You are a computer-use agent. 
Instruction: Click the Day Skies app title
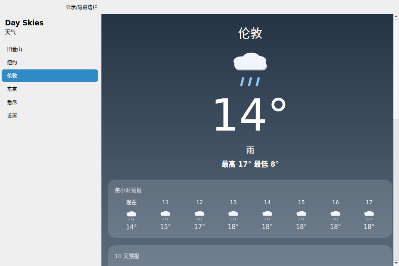point(24,23)
